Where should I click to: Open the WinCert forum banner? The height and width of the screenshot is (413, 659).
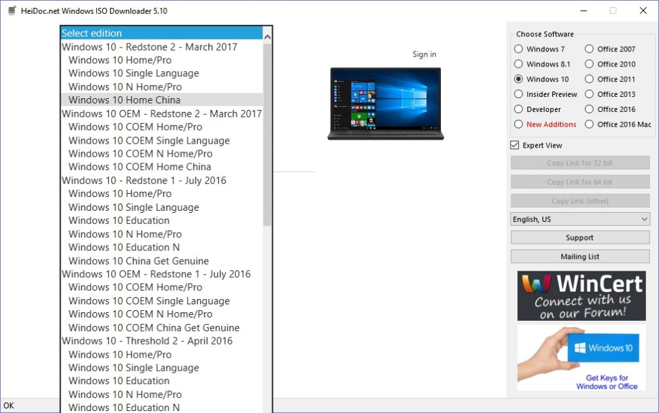pyautogui.click(x=581, y=295)
